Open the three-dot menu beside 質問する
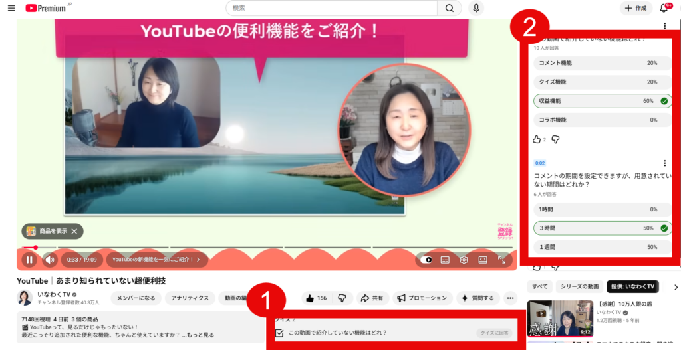 511,298
